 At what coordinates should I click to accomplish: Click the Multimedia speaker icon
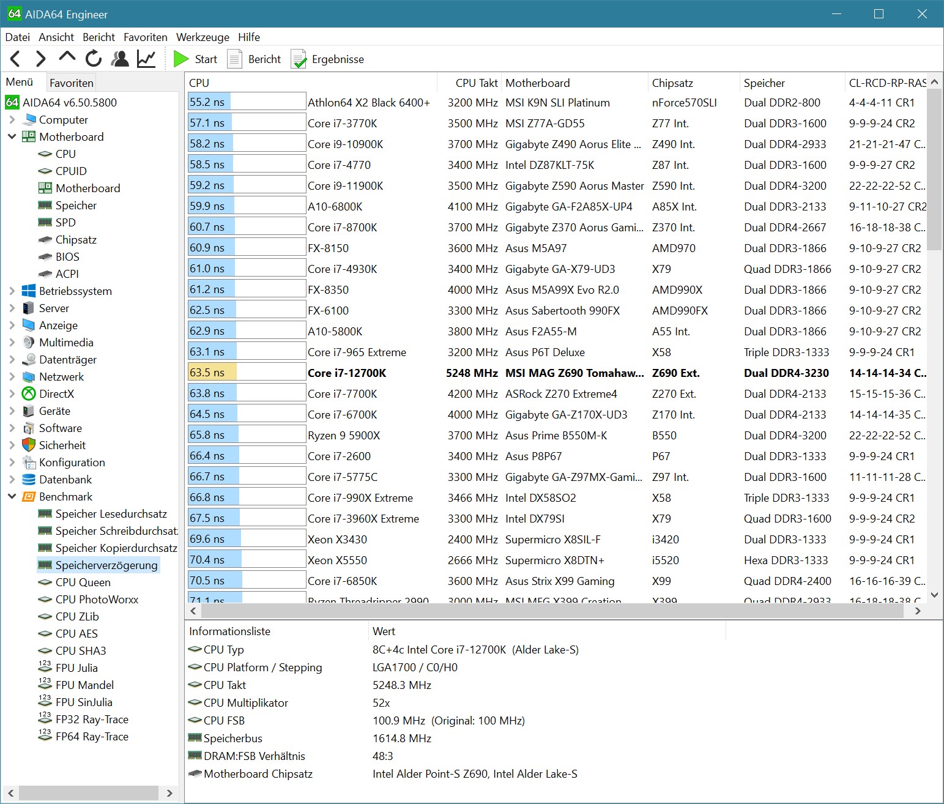(29, 342)
